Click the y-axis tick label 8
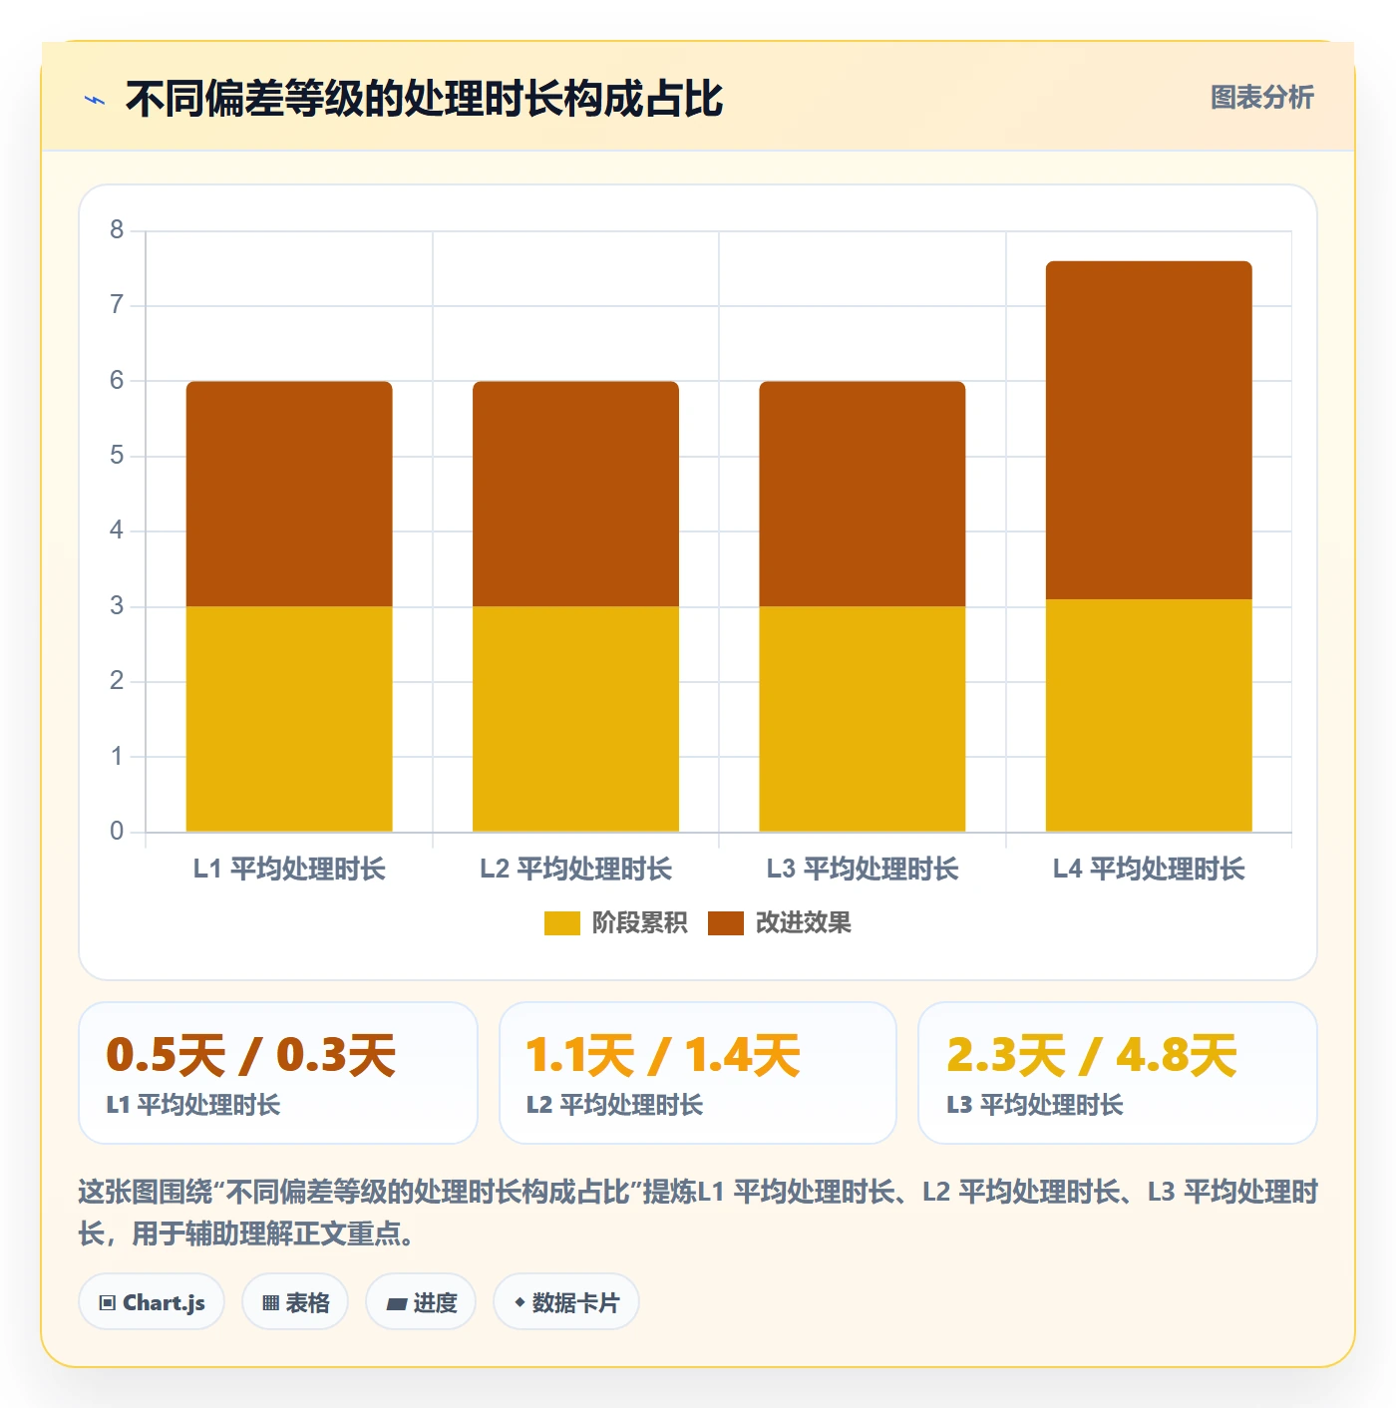 coord(117,230)
